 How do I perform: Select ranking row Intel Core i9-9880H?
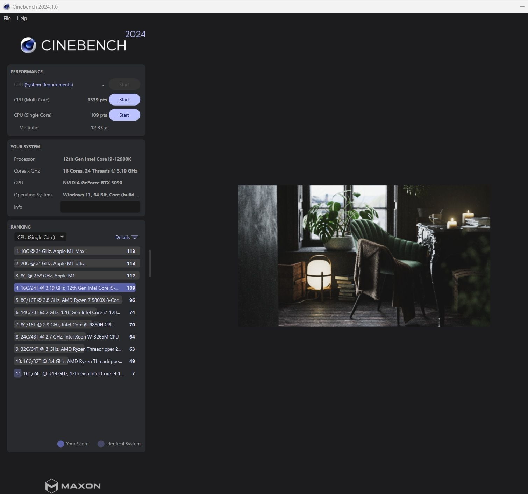tap(77, 325)
